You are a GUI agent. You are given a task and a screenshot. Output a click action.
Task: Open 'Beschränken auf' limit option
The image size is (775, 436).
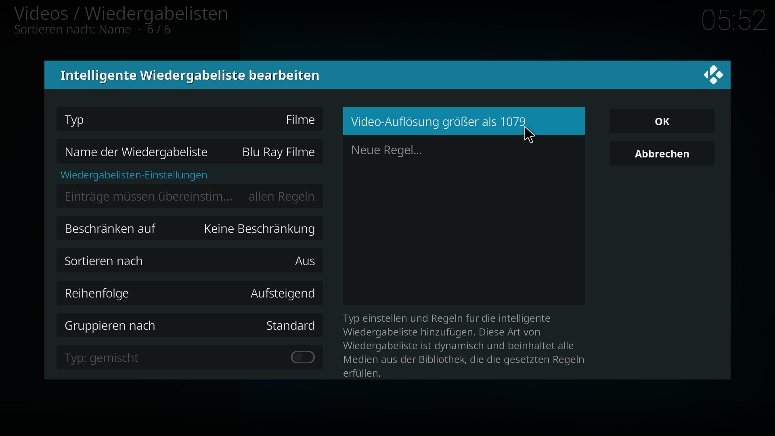coord(190,228)
